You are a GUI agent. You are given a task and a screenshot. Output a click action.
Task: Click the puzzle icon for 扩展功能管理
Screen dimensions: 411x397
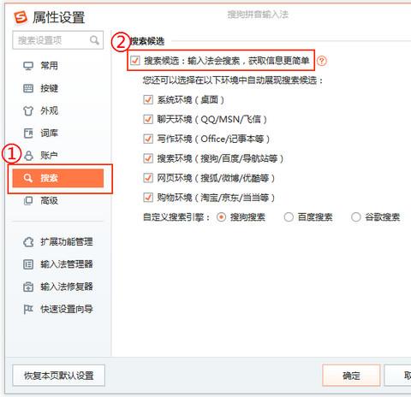pos(28,242)
